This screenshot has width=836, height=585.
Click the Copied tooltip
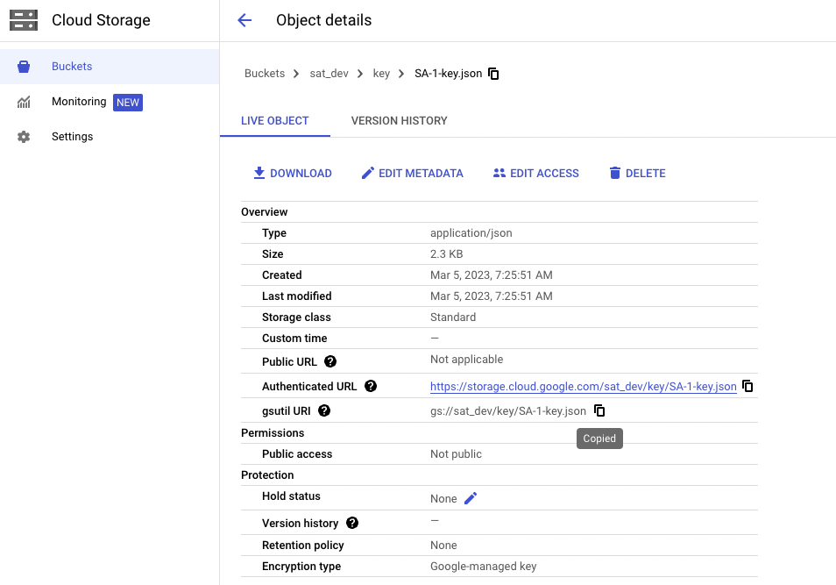click(599, 439)
